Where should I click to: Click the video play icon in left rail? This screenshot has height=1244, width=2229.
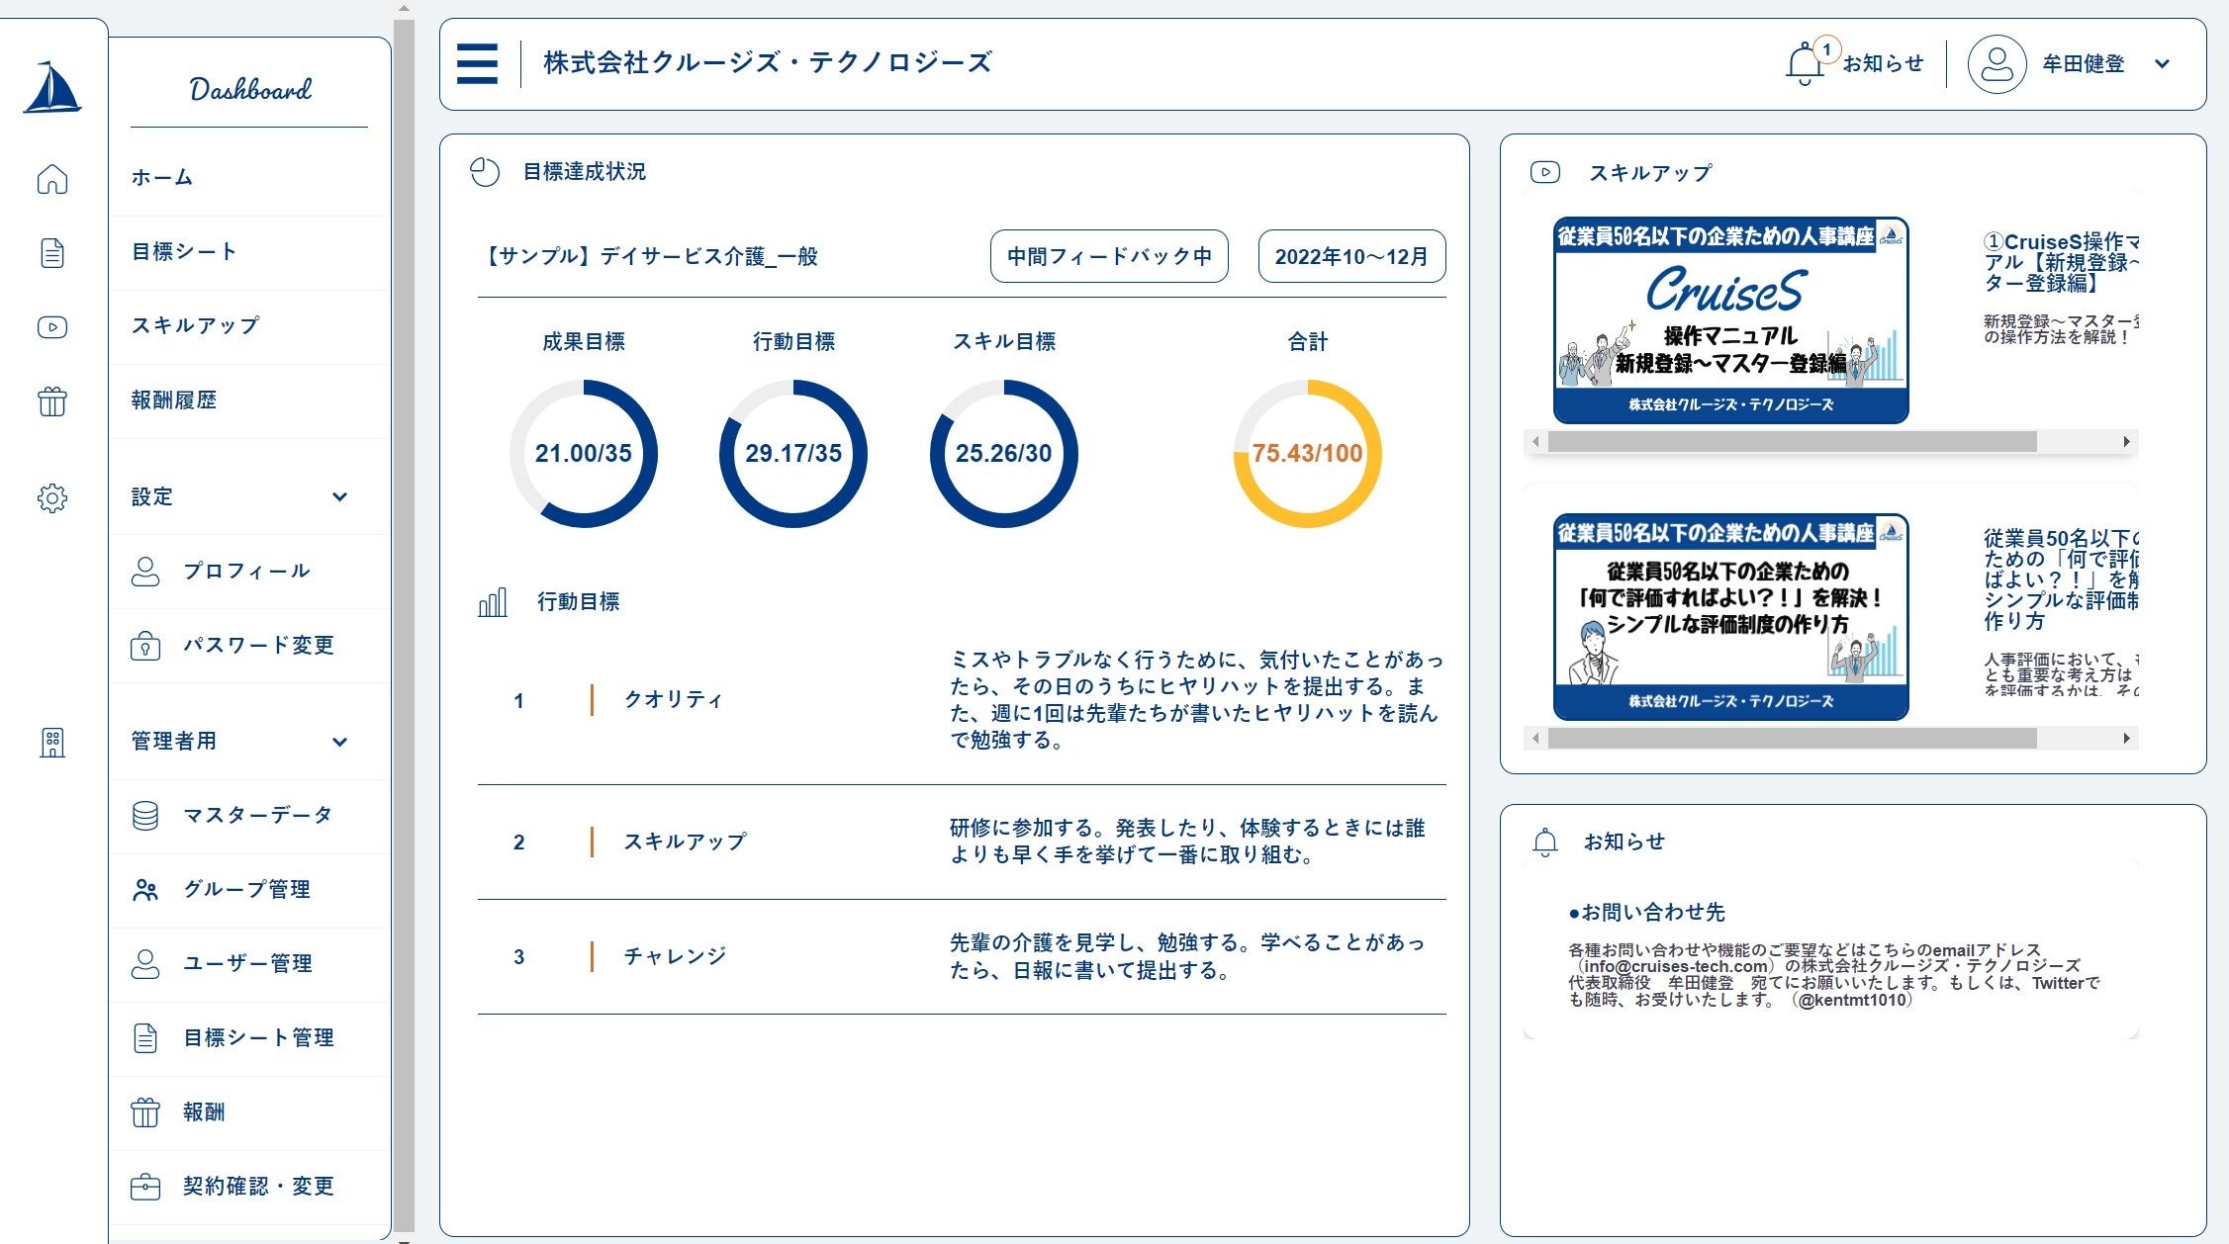point(52,327)
